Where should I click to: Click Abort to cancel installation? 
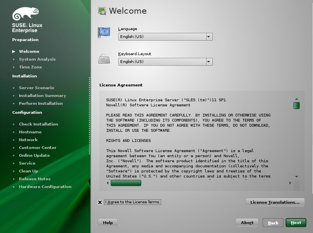point(247,222)
